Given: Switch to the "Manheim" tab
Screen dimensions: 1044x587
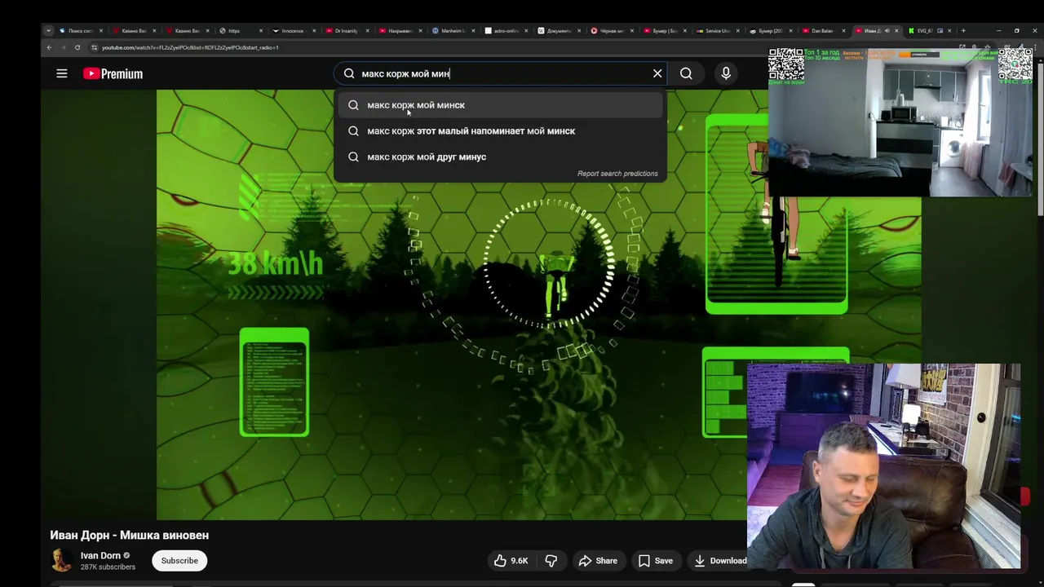Looking at the screenshot, I should tap(453, 31).
